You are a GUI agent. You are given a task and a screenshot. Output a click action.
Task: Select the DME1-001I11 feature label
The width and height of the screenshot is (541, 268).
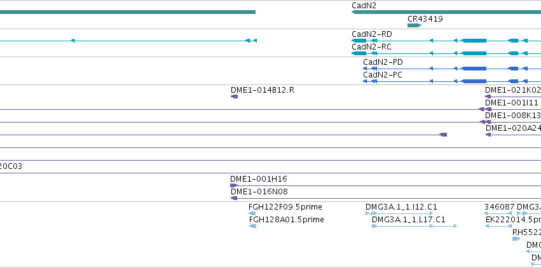click(512, 103)
